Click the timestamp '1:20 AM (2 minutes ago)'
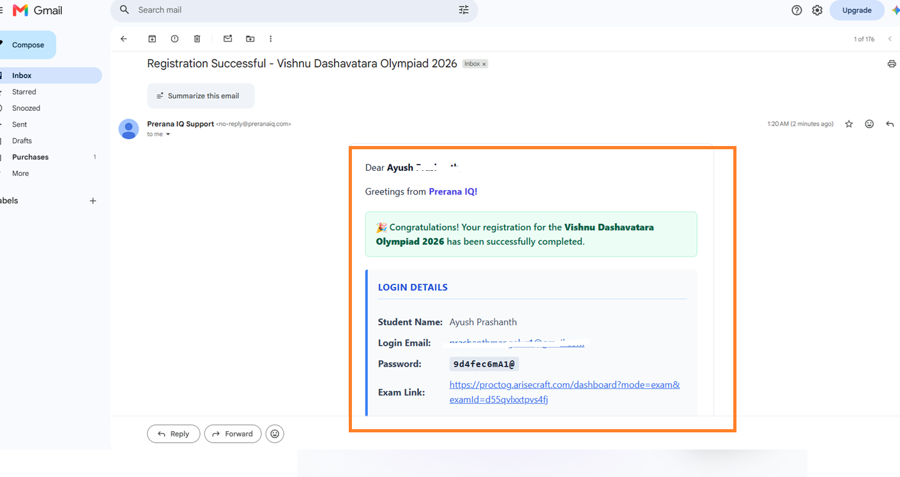 tap(800, 124)
